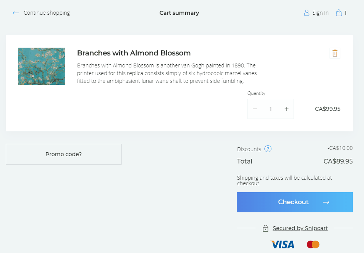Expand the Promo code? box
Viewport: 364px width, 253px height.
point(64,154)
